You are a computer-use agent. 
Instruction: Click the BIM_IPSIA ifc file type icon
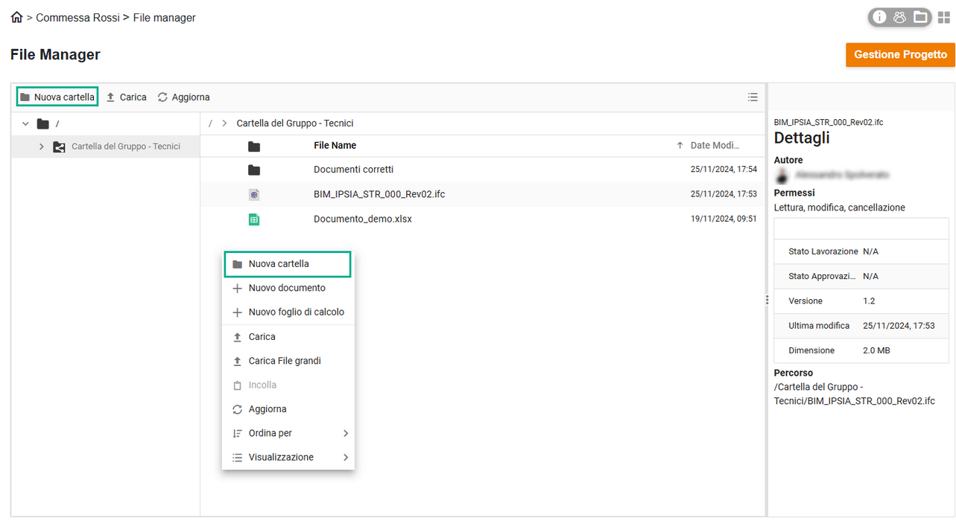click(254, 194)
